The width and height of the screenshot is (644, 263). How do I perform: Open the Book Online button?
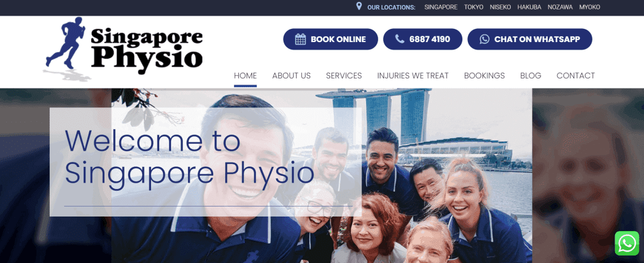click(331, 40)
